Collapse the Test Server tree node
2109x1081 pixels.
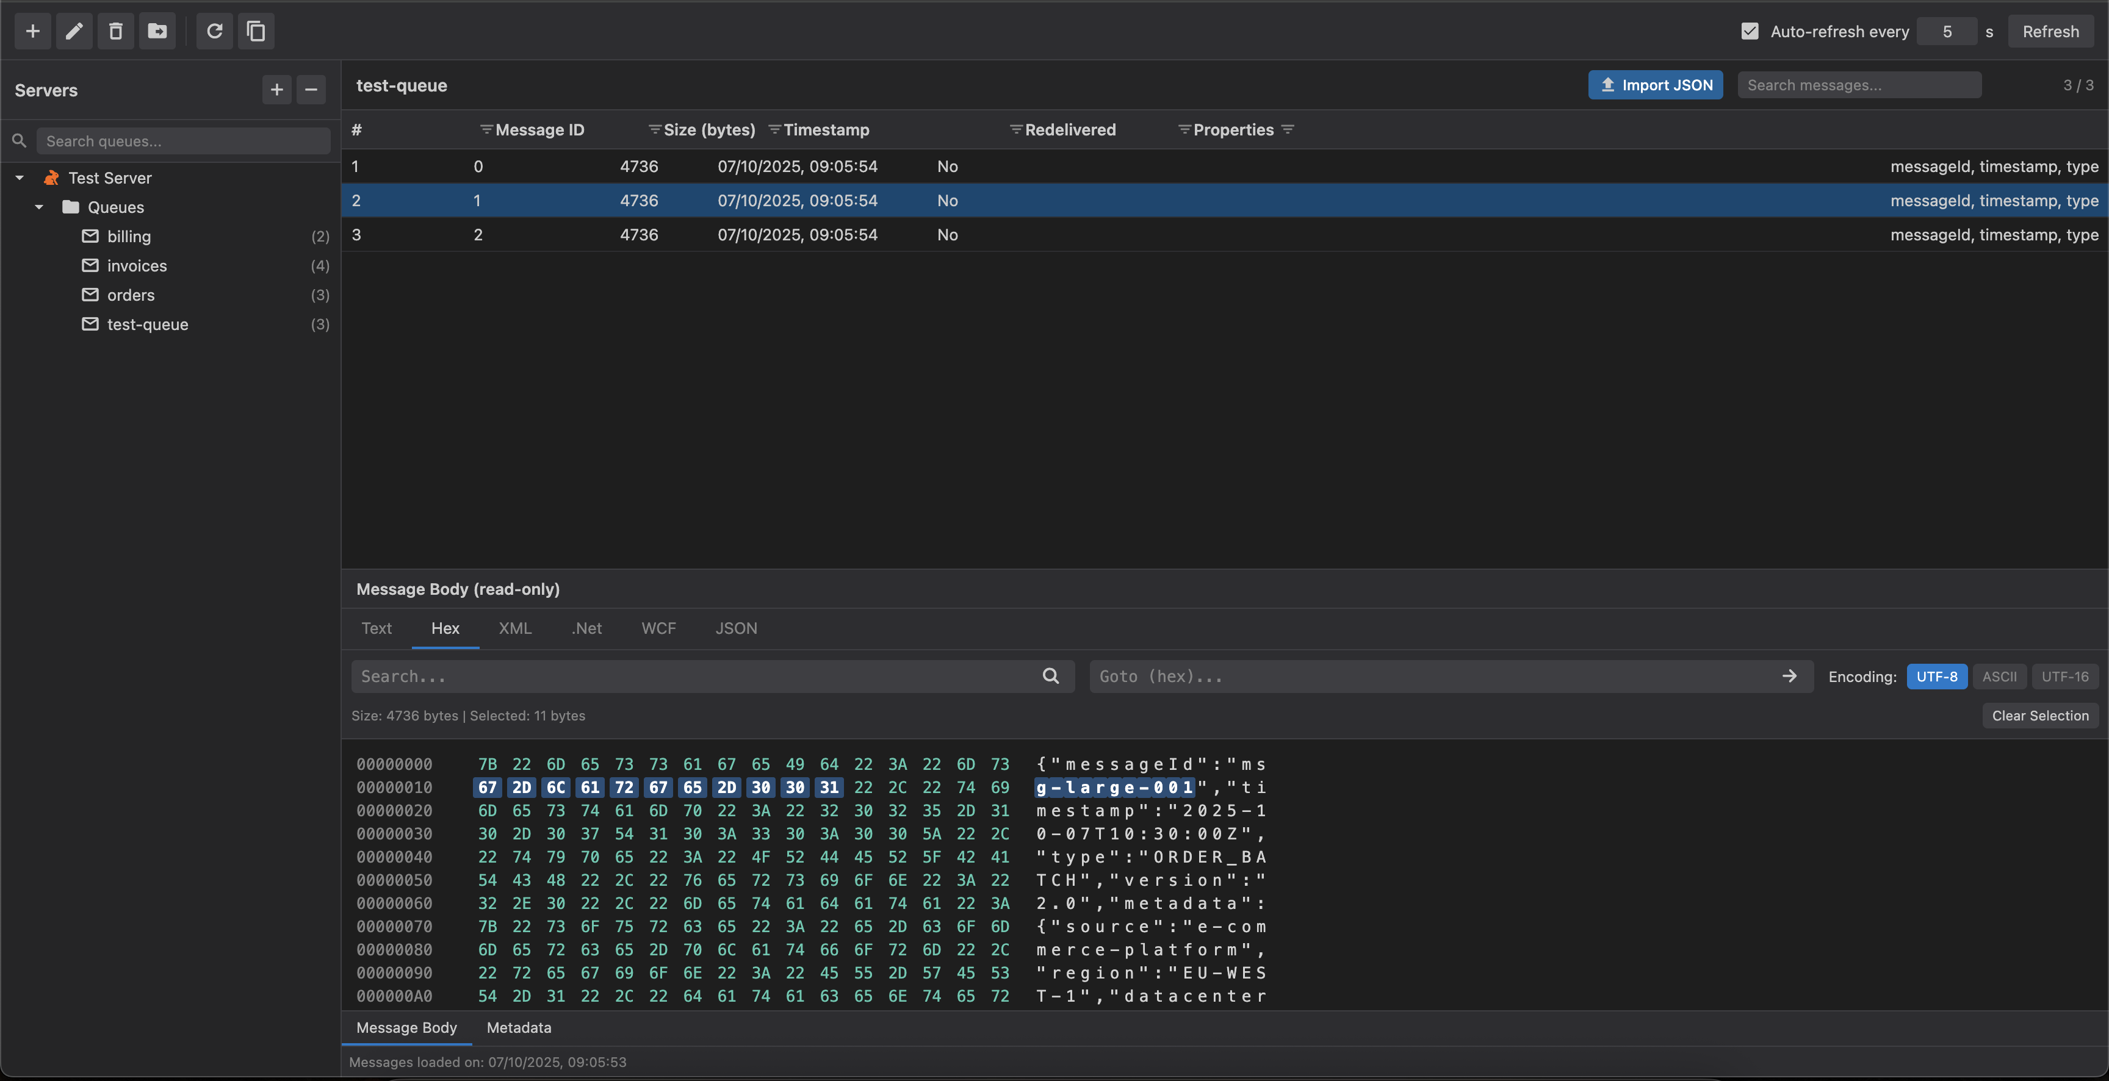(20, 178)
